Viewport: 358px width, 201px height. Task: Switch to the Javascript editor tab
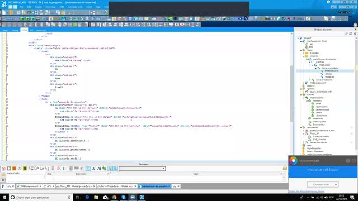click(41, 30)
